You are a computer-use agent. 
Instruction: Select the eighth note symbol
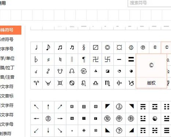point(48,48)
